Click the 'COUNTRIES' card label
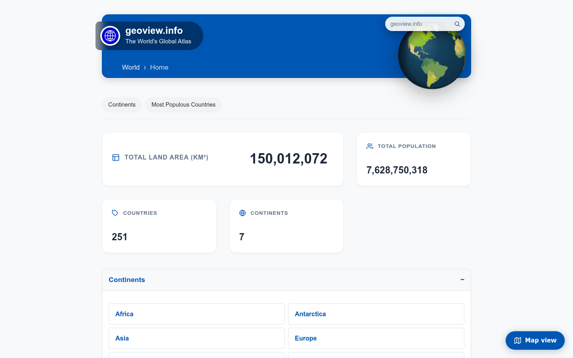573x358 pixels. [140, 213]
